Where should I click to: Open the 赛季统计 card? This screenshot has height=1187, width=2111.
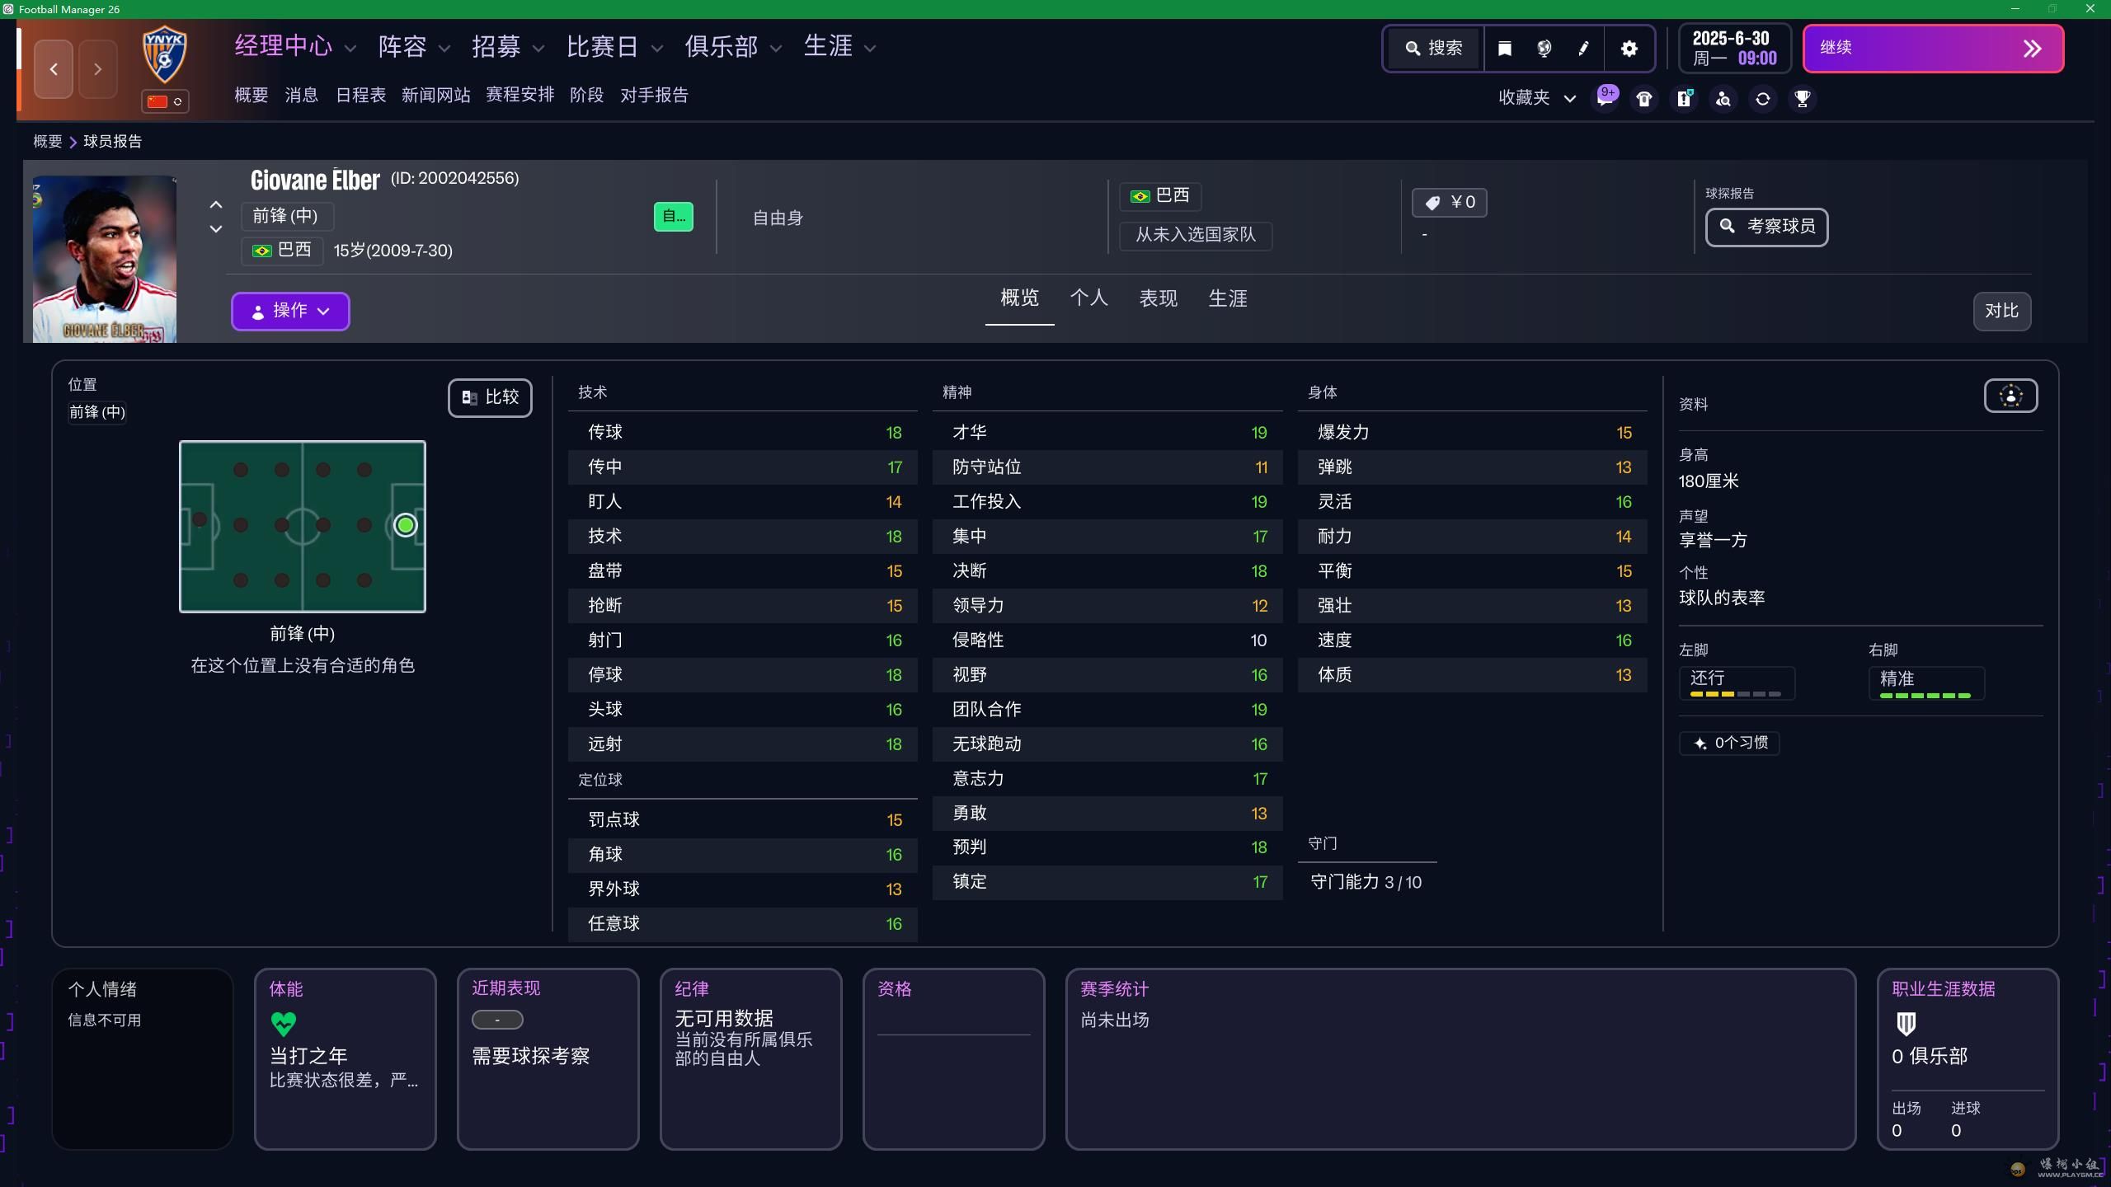click(x=1460, y=1058)
